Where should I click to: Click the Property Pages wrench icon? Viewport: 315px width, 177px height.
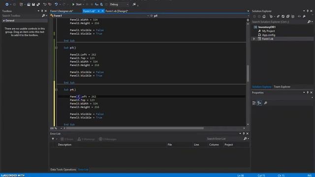(266, 103)
